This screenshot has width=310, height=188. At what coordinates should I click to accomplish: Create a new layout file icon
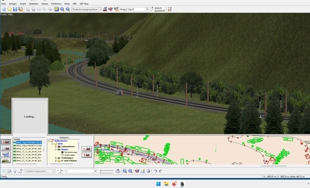pyautogui.click(x=4, y=9)
